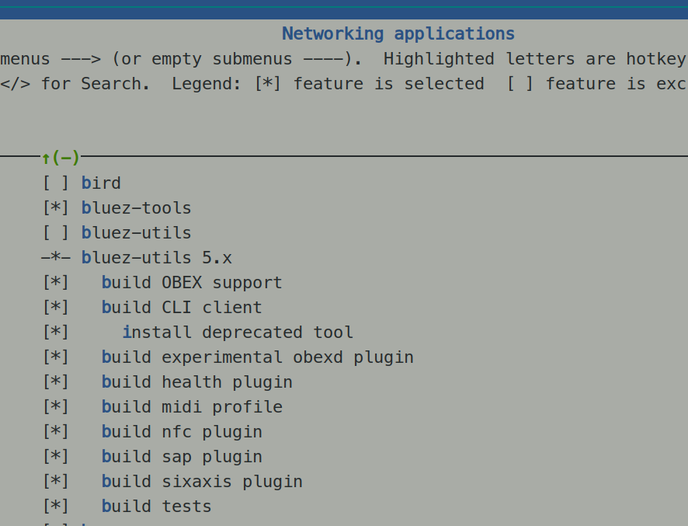
Task: Select the bluez-tools entry label
Action: (x=136, y=208)
